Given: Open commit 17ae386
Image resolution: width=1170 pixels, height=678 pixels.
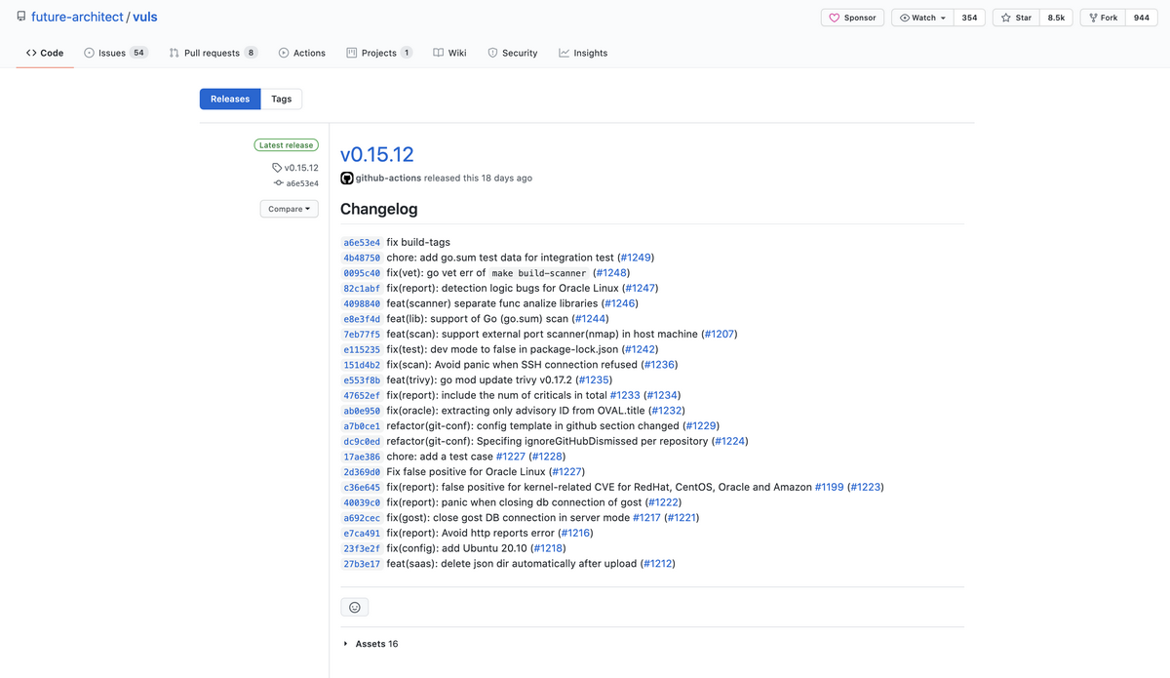Looking at the screenshot, I should 362,457.
